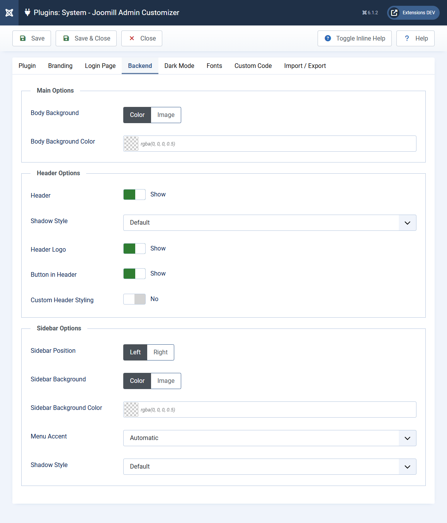Image resolution: width=447 pixels, height=523 pixels.
Task: Set Sidebar Position to Left
Action: [x=135, y=352]
